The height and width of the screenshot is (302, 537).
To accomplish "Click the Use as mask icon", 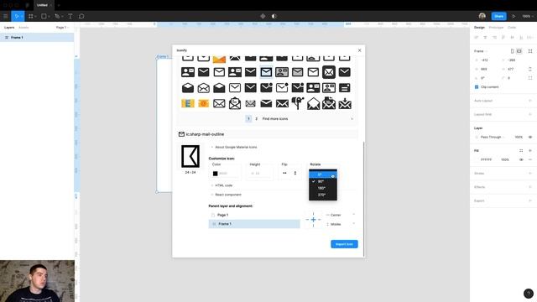I will point(274,16).
